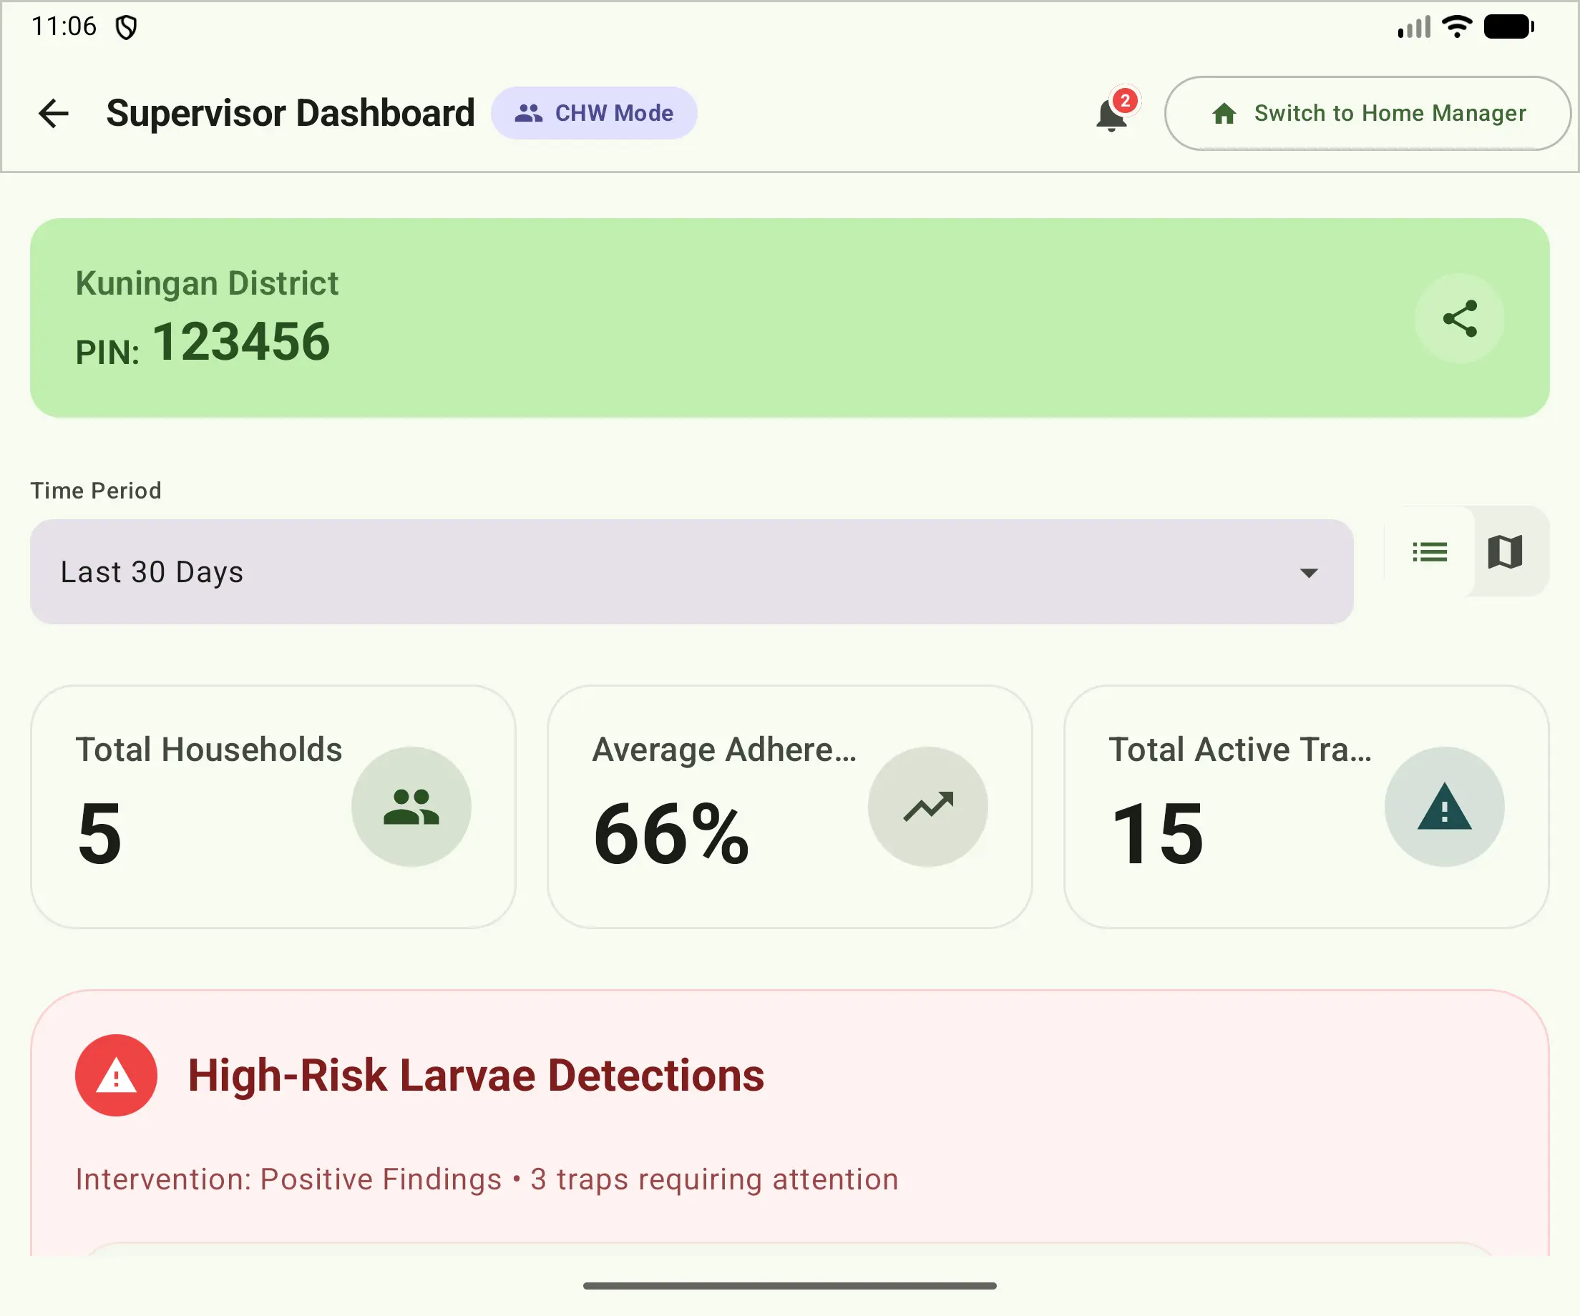Click the battery status icon

1509,27
